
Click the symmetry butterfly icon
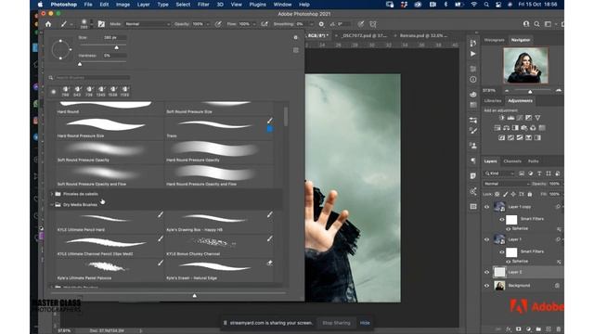[373, 24]
